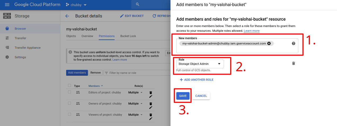This screenshot has width=337, height=126.
Task: Click the search magnifier icon
Action: click(x=137, y=4)
